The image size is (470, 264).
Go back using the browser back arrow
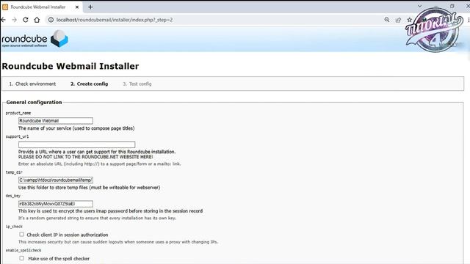coord(3,20)
